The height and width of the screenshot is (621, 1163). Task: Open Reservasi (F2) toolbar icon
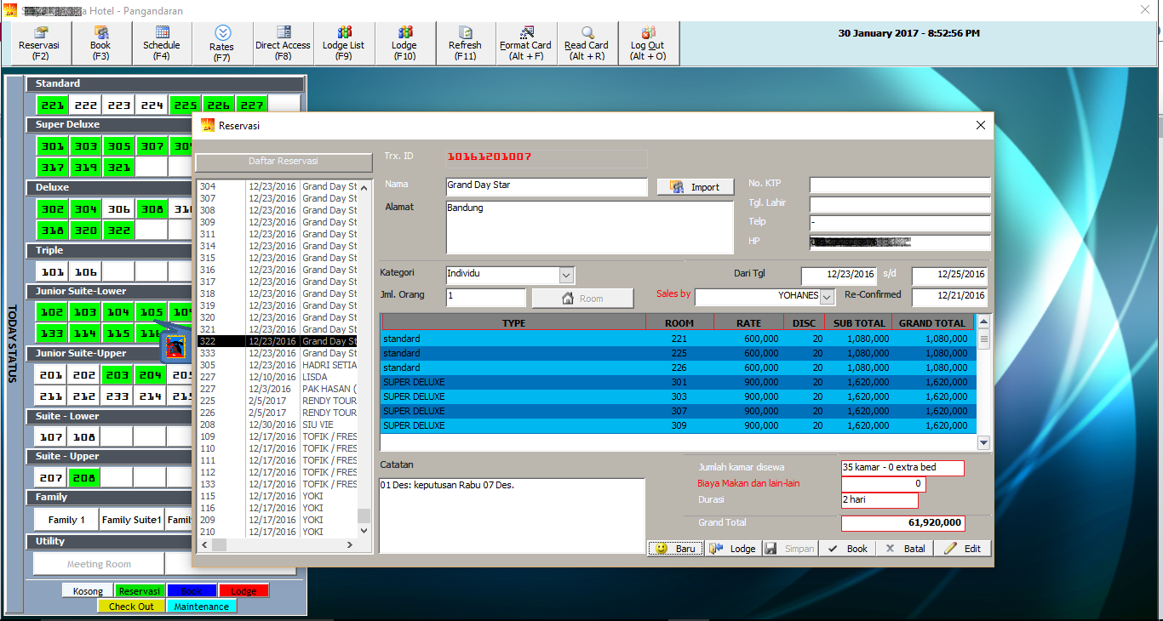[x=39, y=43]
